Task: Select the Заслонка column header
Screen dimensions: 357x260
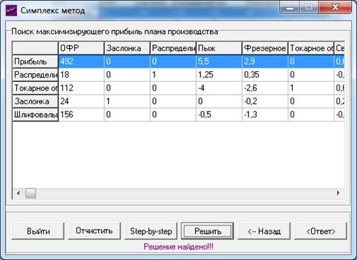Action: tap(127, 48)
